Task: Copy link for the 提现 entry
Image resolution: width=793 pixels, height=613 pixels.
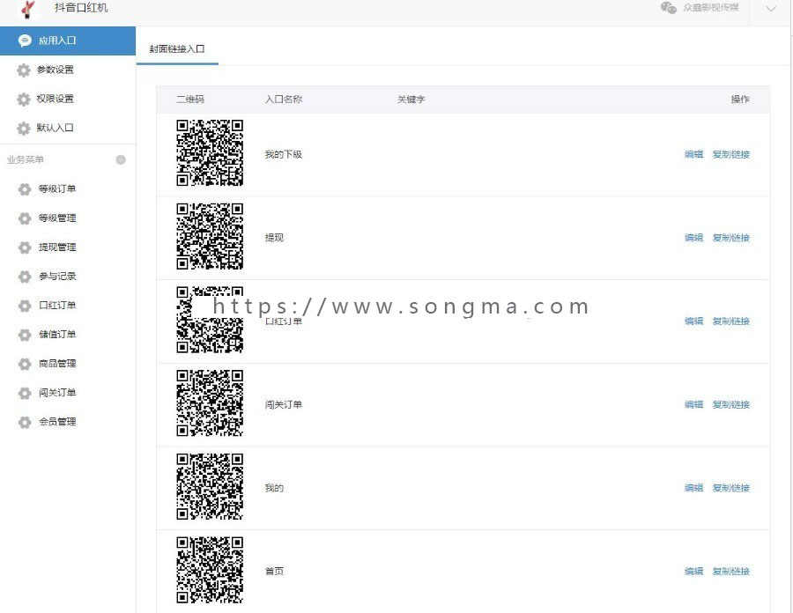Action: 730,238
